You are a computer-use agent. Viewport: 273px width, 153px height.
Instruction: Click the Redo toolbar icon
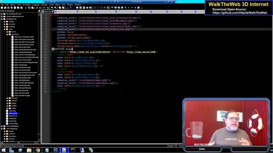click(40, 8)
